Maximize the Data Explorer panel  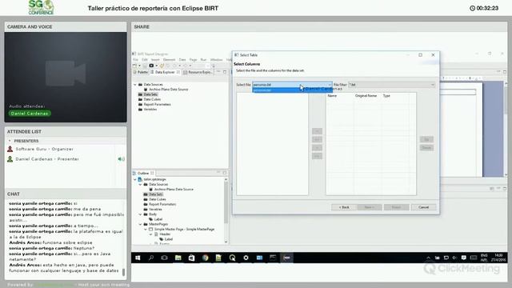[225, 72]
